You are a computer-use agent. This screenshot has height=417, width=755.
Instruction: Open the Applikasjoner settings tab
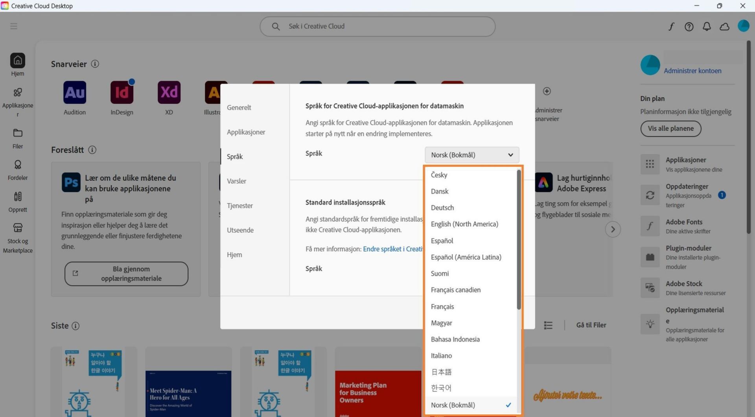pyautogui.click(x=246, y=132)
